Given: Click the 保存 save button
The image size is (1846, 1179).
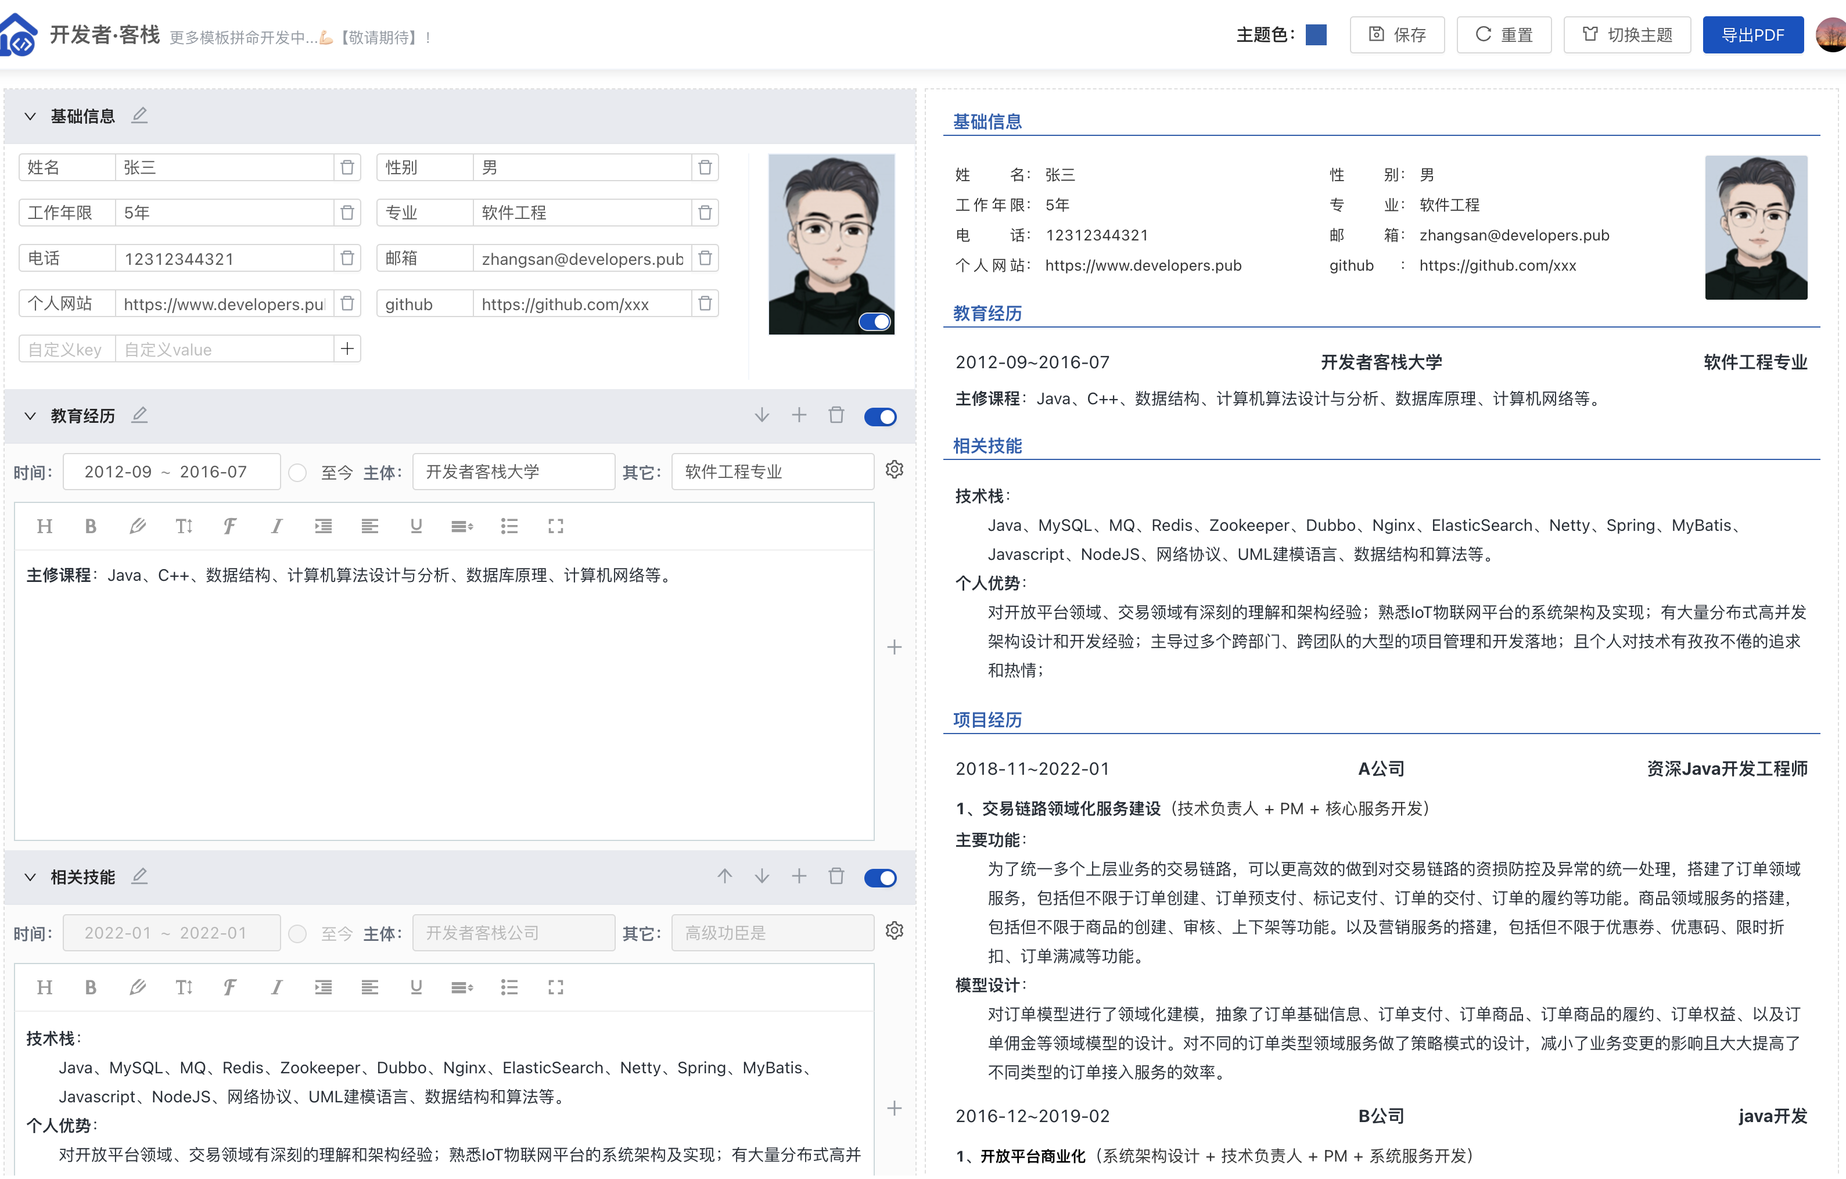Looking at the screenshot, I should coord(1397,35).
